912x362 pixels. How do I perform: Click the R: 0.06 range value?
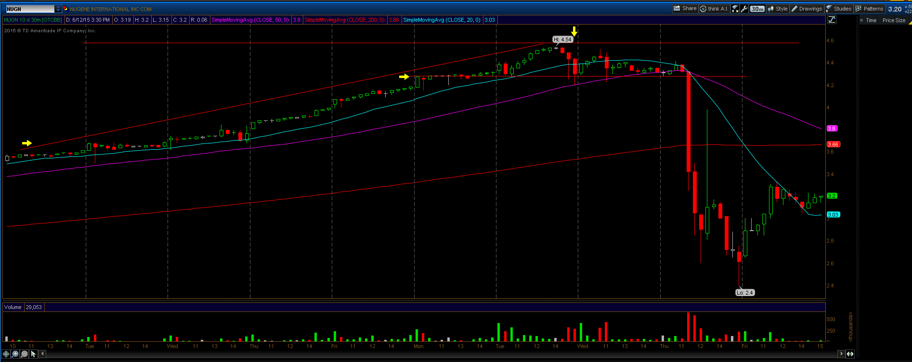tap(199, 20)
